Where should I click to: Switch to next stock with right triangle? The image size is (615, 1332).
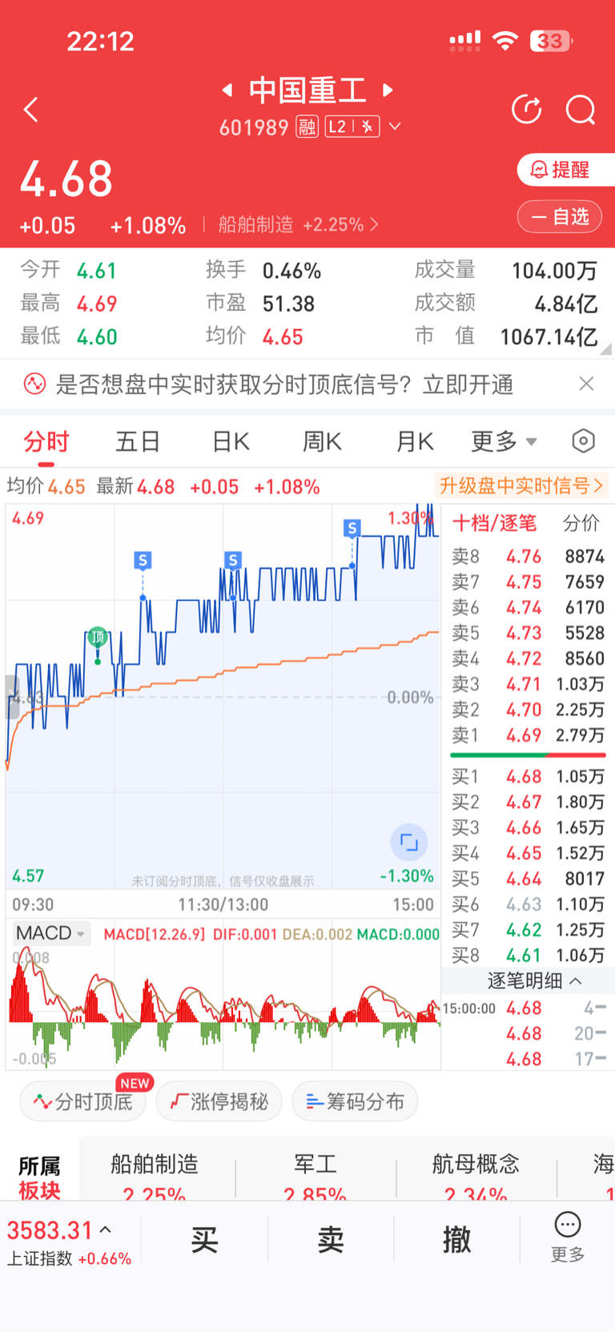388,90
